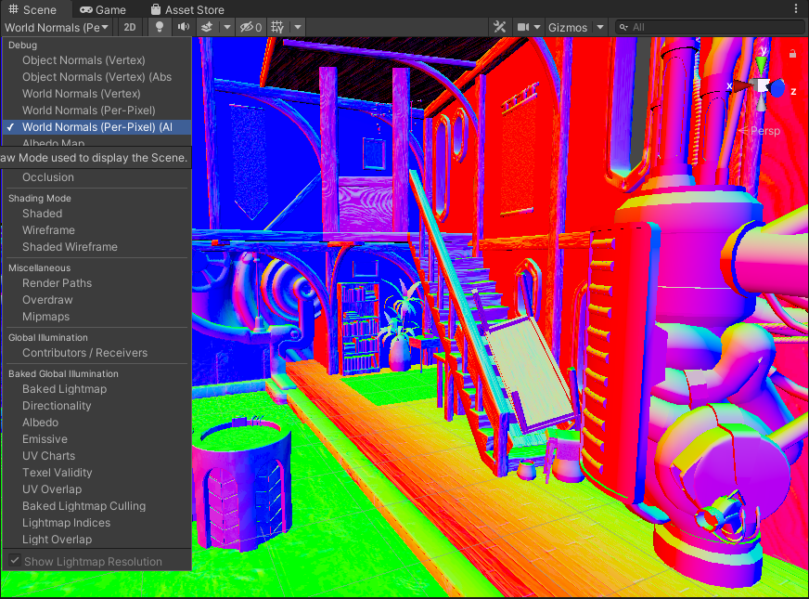Open the component tools wrench icon
The image size is (809, 599).
click(x=499, y=27)
